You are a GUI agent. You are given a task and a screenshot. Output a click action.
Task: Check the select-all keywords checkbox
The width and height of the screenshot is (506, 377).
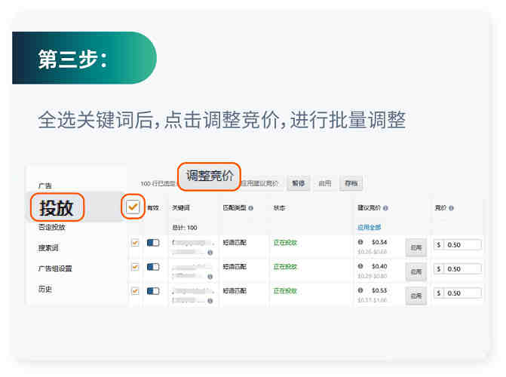coord(133,207)
